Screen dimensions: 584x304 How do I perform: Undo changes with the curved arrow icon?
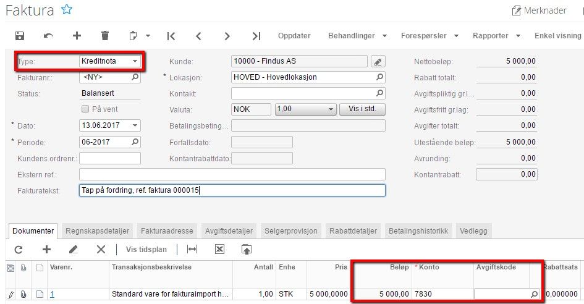click(x=48, y=36)
